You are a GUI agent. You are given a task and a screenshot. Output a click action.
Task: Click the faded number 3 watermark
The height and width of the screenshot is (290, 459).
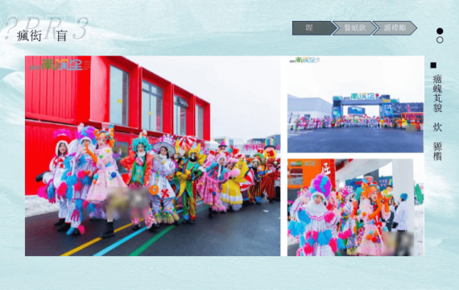[81, 28]
